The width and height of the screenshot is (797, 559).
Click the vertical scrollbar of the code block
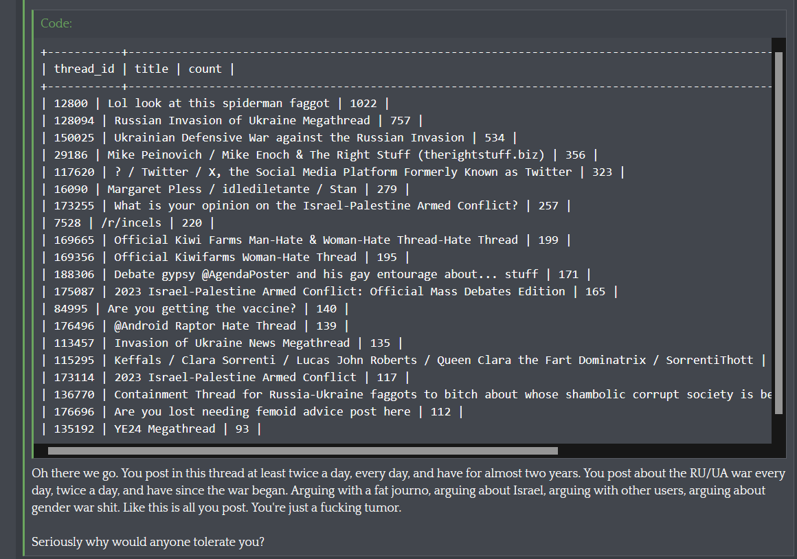[778, 233]
